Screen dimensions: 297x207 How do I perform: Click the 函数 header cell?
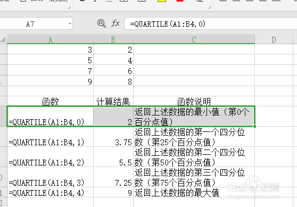pyautogui.click(x=50, y=101)
